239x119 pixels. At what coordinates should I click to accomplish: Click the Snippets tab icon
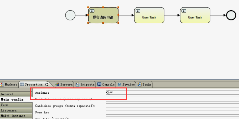tap(77, 84)
